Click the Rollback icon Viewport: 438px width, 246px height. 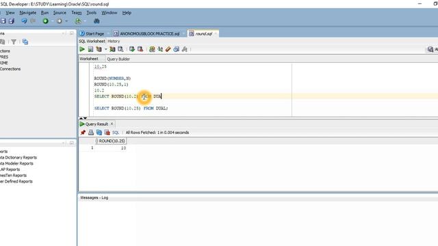click(140, 49)
